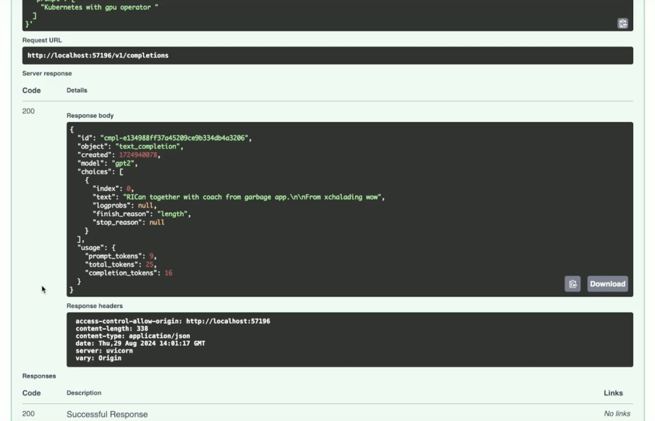Click the content-type: application/json header line

tap(133, 336)
